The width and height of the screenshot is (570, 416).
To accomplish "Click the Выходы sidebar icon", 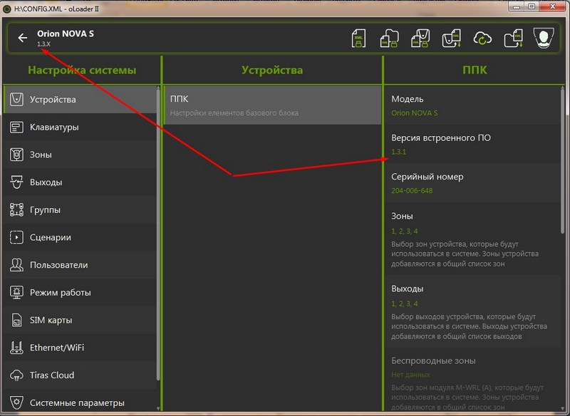I will [16, 182].
